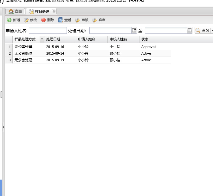Open record with 查看 (View) icon

tap(61, 20)
